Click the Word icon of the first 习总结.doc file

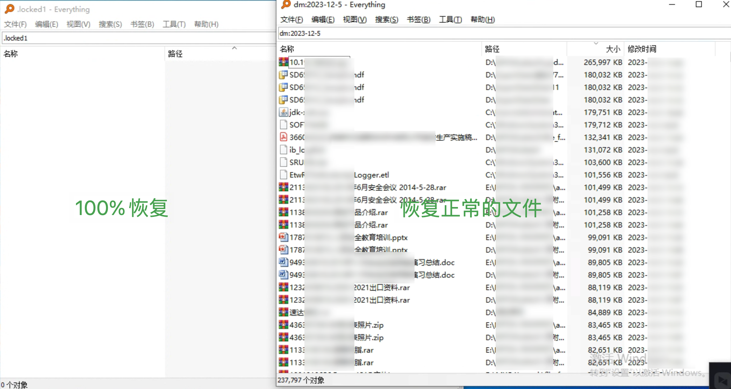click(283, 262)
